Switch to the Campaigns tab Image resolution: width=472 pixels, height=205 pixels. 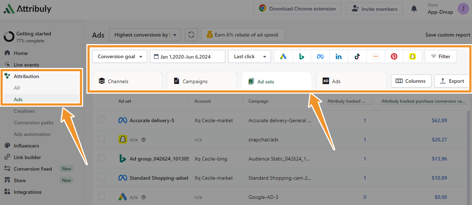coord(201,81)
